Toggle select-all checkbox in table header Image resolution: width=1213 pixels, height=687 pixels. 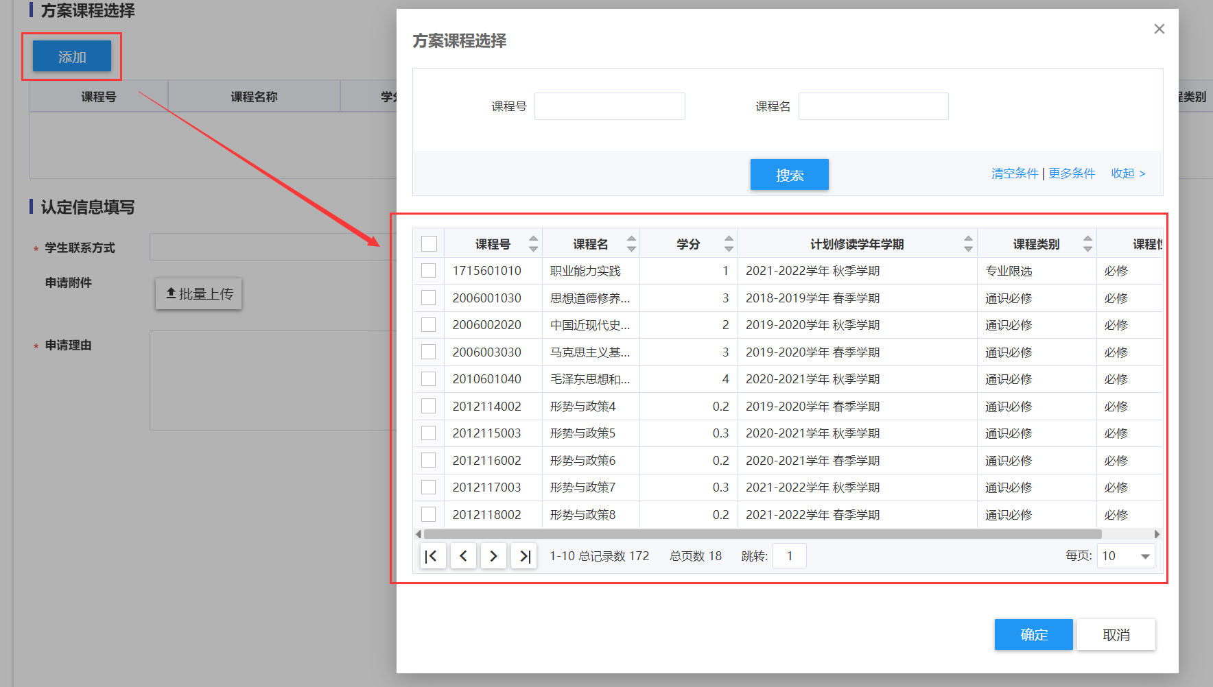(429, 243)
